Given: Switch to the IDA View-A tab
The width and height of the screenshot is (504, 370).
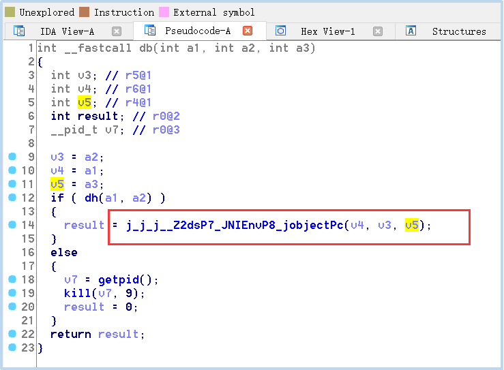Looking at the screenshot, I should [x=68, y=31].
